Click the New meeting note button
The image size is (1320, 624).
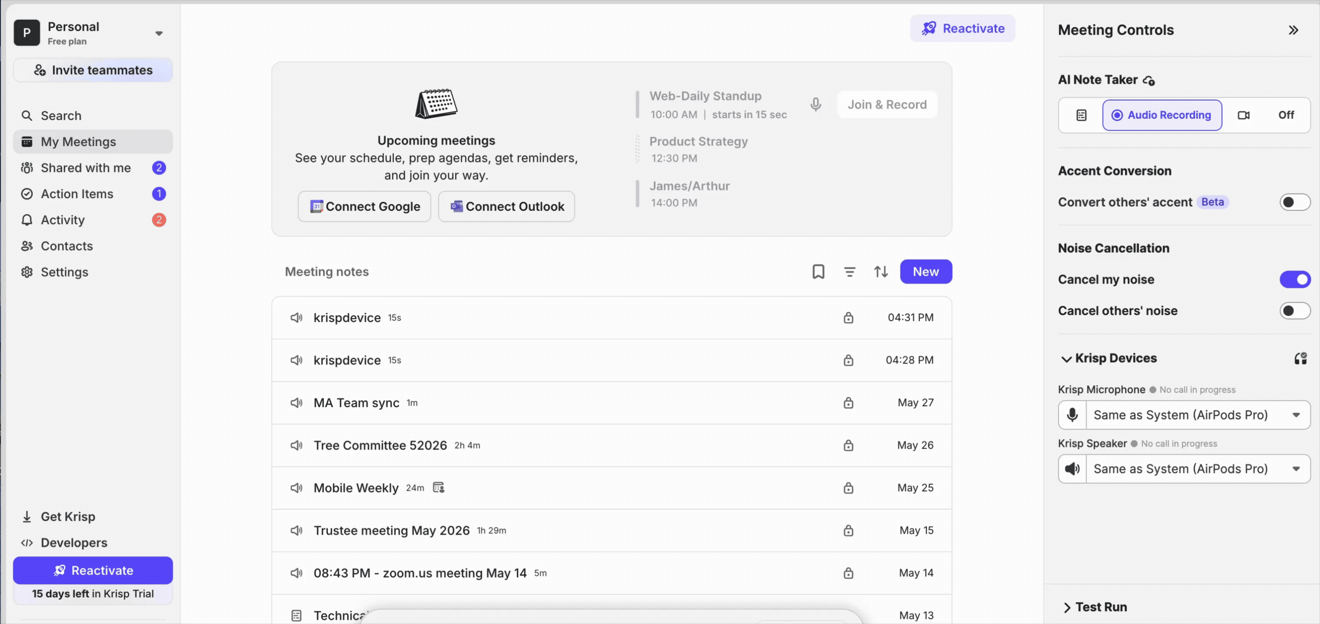tap(926, 272)
